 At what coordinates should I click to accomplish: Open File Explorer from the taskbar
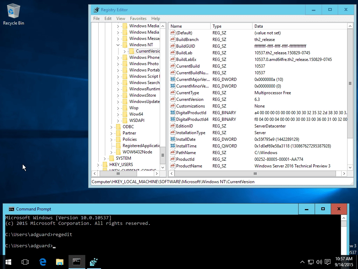point(59,262)
